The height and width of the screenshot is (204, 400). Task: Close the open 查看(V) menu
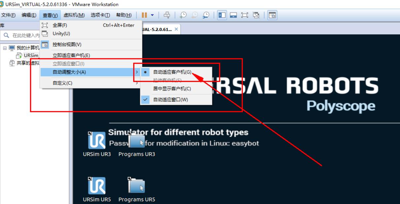[x=50, y=15]
